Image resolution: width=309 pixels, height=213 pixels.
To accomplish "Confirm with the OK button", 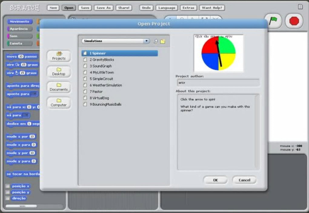I will (215, 180).
